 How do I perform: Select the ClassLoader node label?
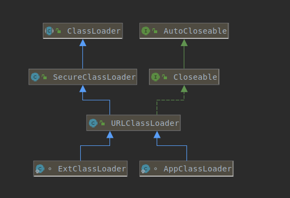(x=94, y=31)
